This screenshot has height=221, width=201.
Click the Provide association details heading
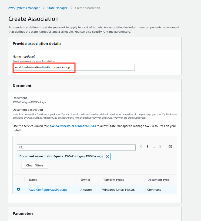37,43
